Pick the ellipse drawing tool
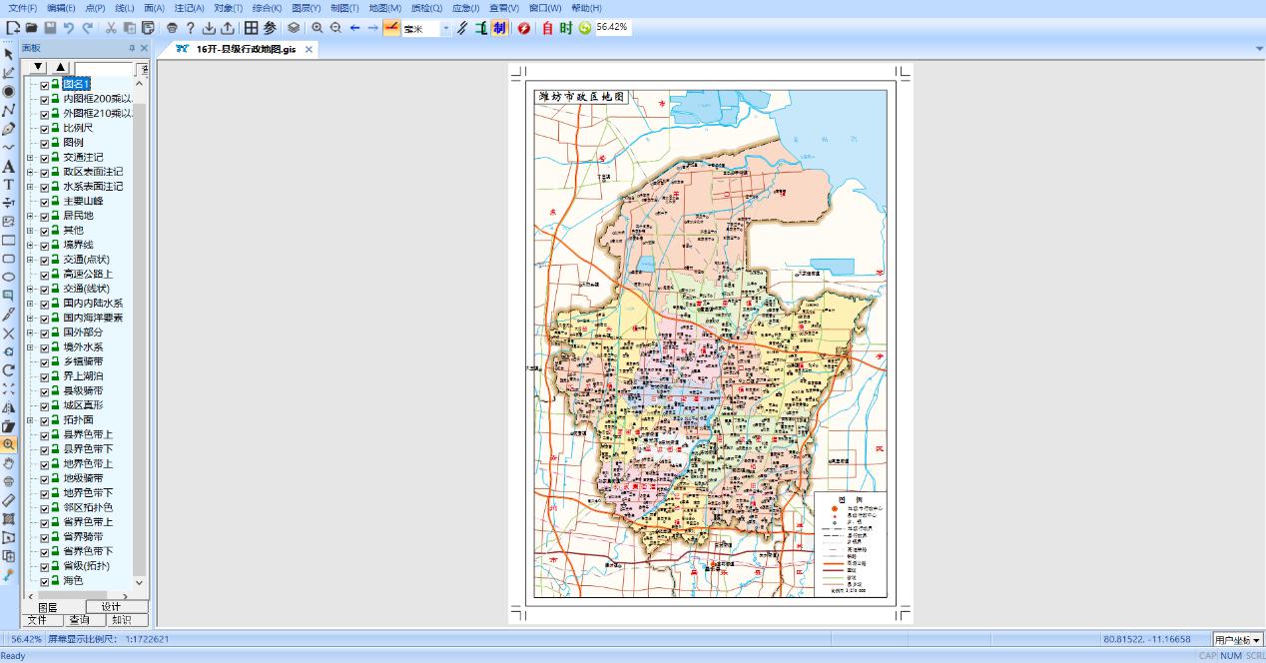The width and height of the screenshot is (1266, 663). pyautogui.click(x=9, y=278)
